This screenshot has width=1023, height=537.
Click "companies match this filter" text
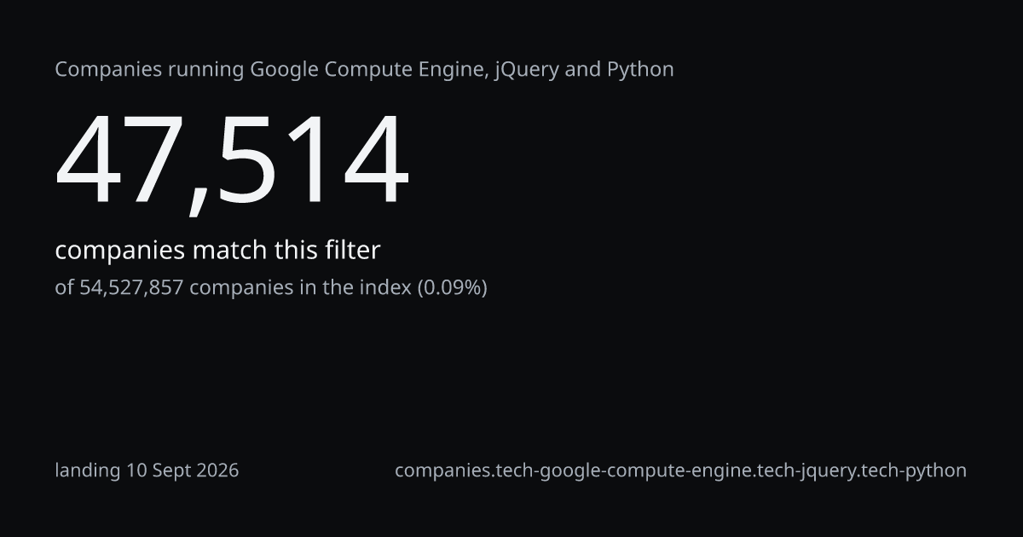[217, 251]
